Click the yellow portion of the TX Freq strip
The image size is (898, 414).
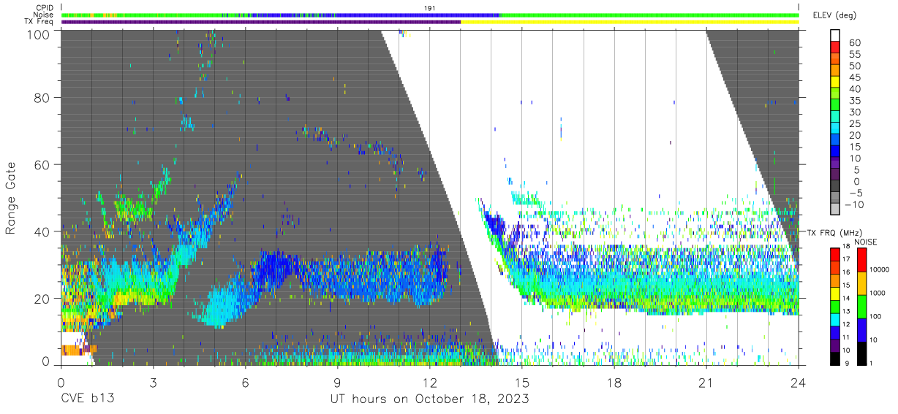630,22
